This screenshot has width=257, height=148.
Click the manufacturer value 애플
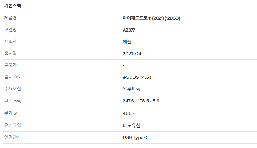pos(127,41)
